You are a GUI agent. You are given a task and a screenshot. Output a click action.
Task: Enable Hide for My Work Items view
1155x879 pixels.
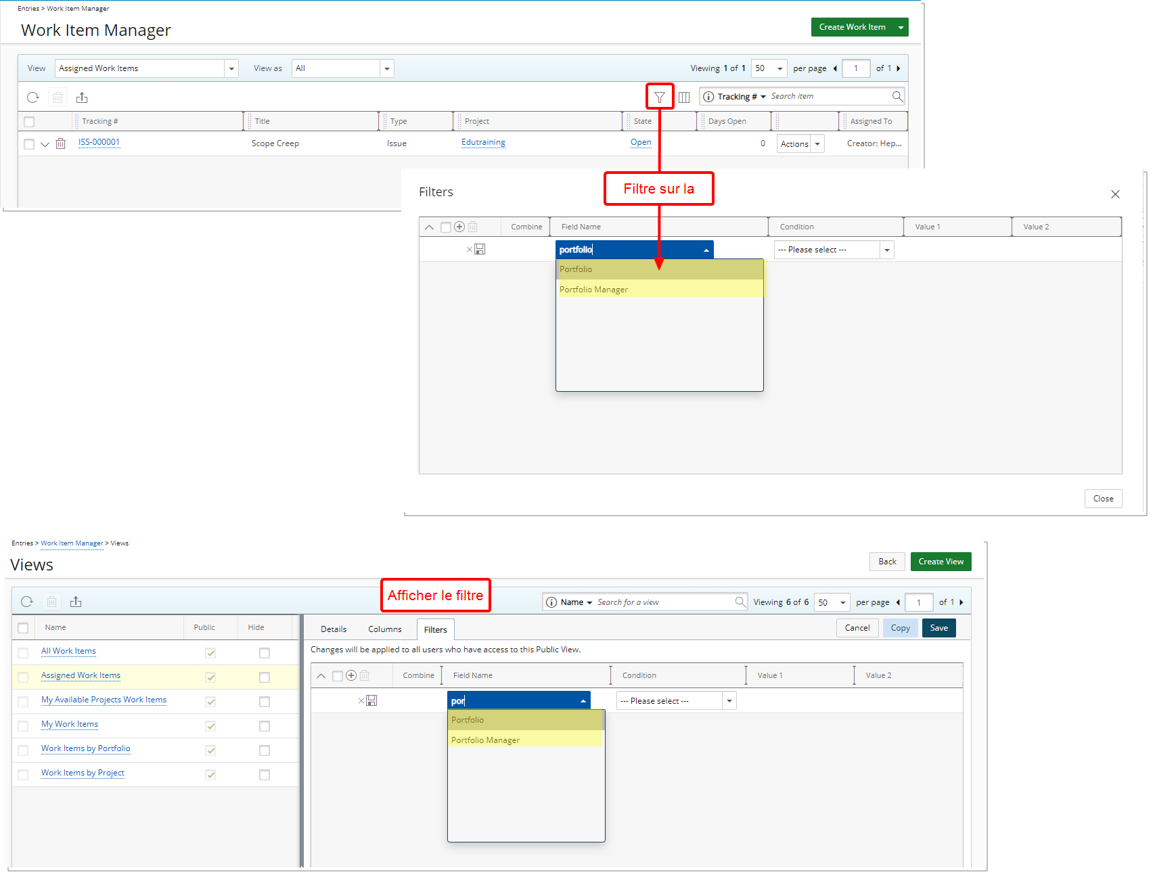coord(264,725)
